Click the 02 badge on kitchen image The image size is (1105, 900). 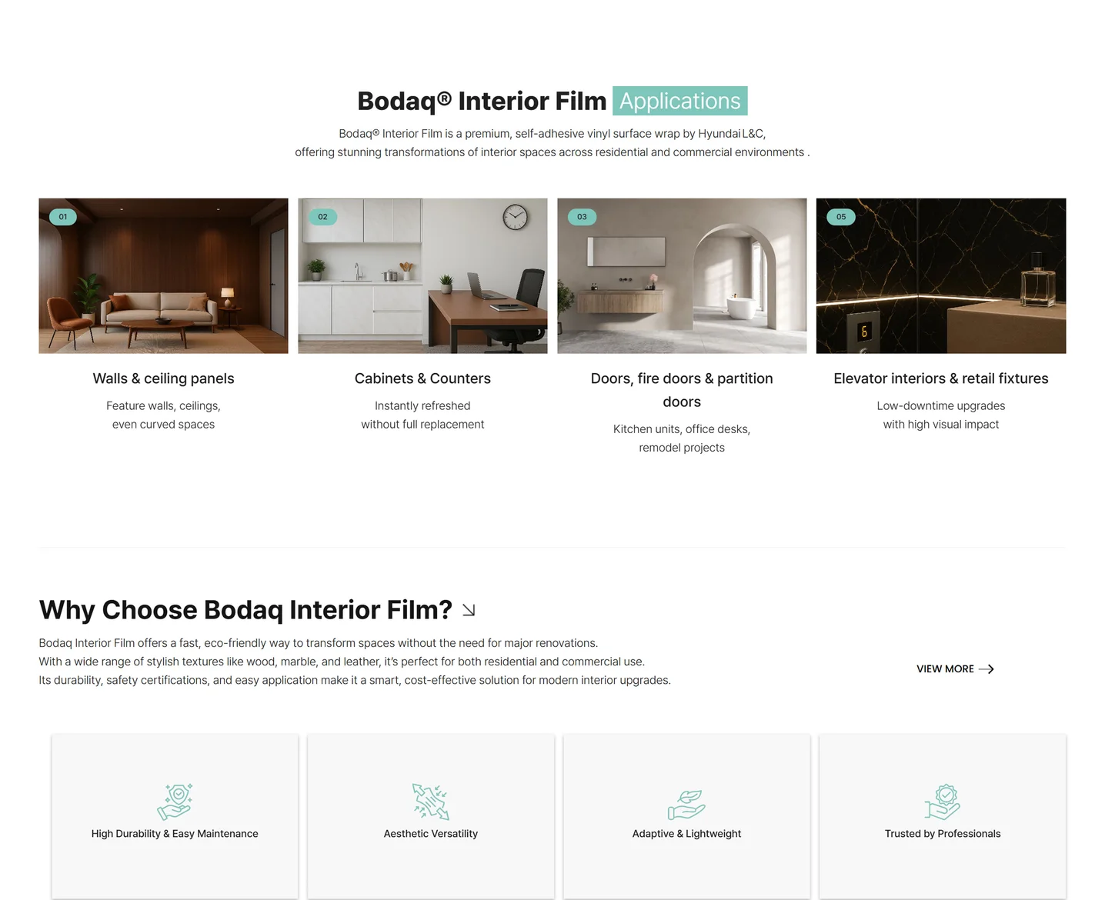tap(322, 217)
